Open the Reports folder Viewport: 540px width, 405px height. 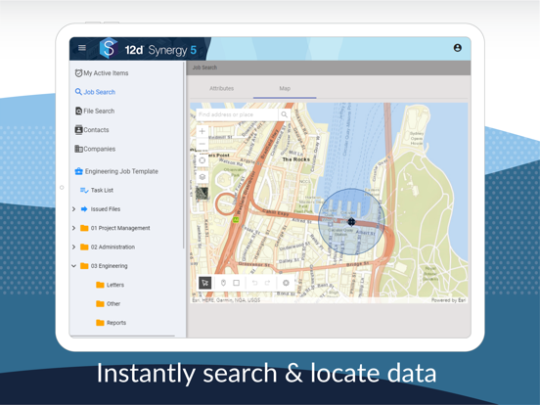[x=111, y=323]
